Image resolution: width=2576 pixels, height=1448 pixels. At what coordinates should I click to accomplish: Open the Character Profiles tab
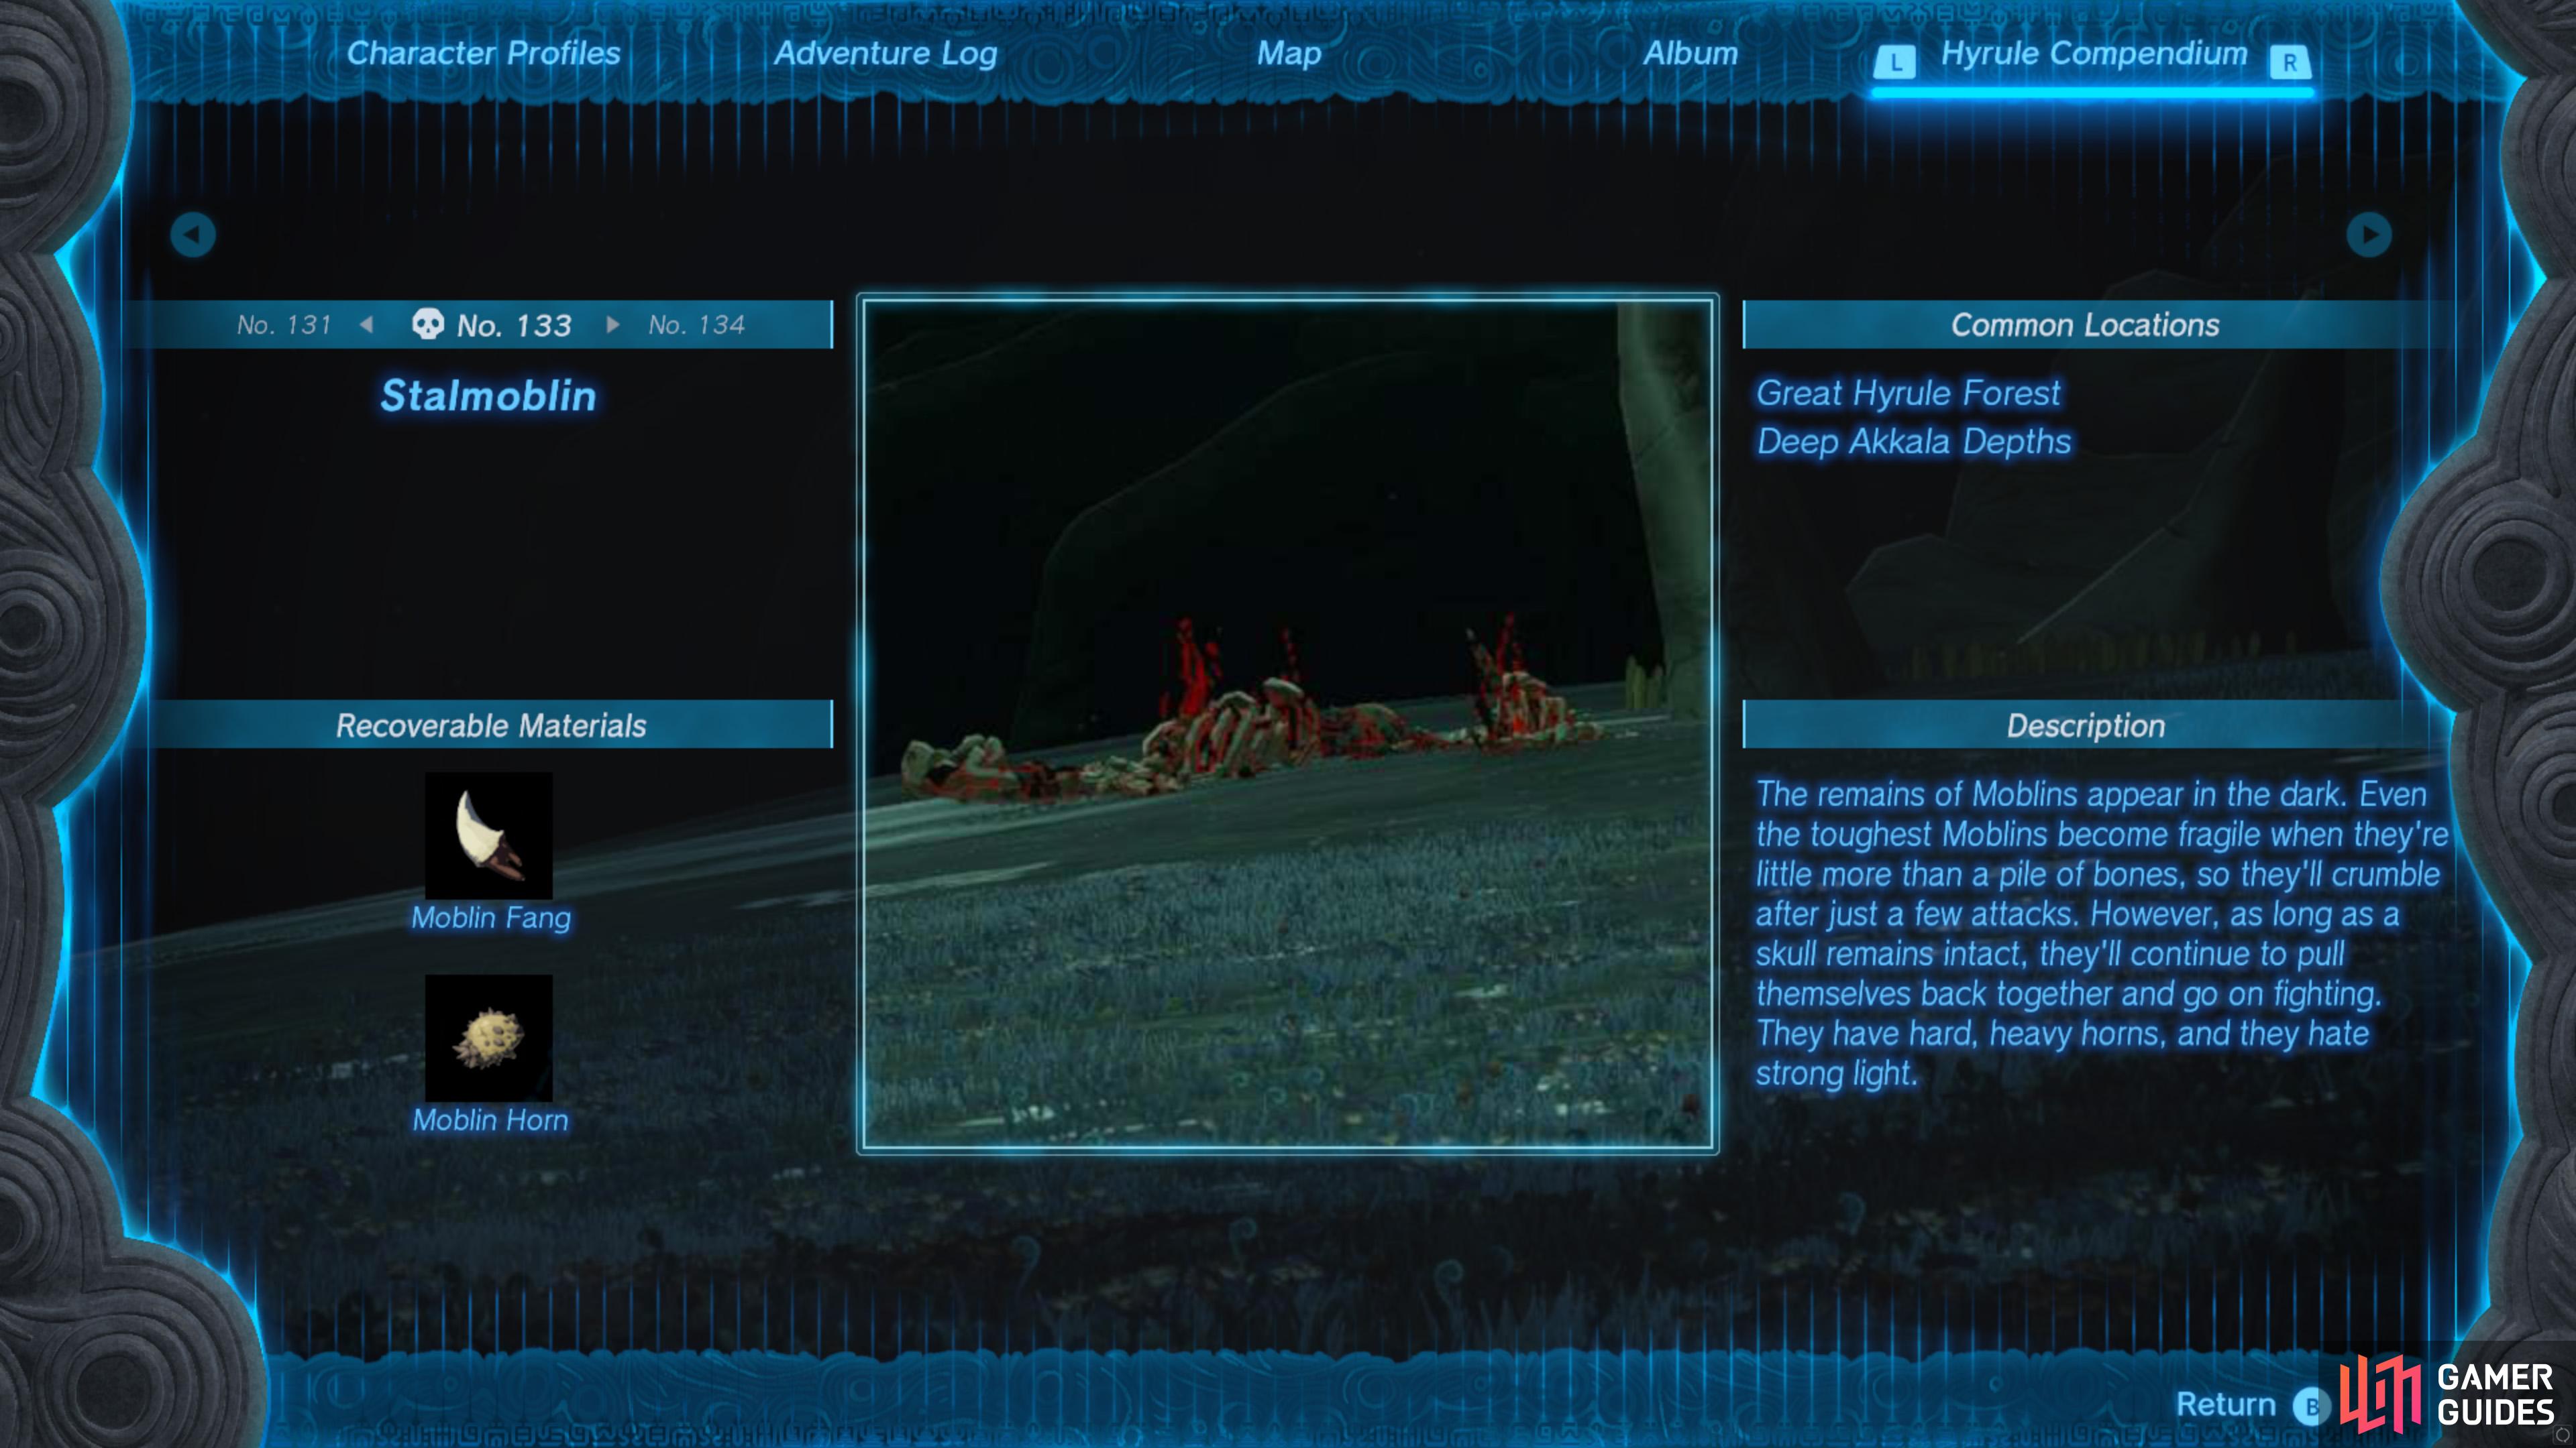(483, 53)
